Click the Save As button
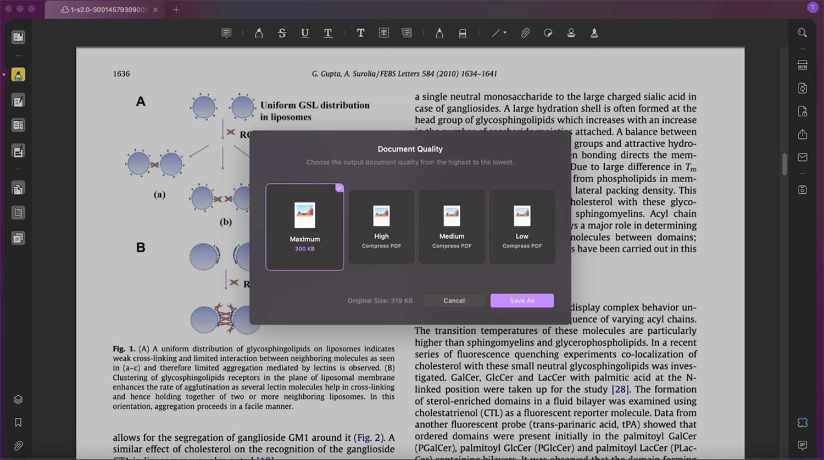 522,301
